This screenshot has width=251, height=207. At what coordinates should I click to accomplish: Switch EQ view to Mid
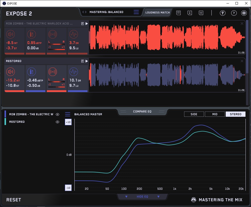click(x=215, y=114)
